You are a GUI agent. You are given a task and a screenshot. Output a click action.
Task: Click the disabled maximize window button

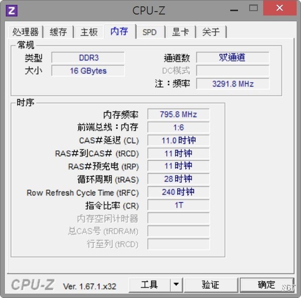253,8
